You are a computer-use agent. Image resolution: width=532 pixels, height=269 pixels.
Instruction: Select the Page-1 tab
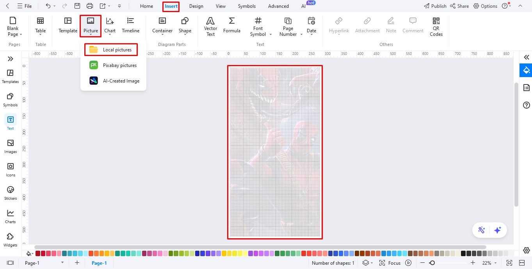click(x=99, y=263)
